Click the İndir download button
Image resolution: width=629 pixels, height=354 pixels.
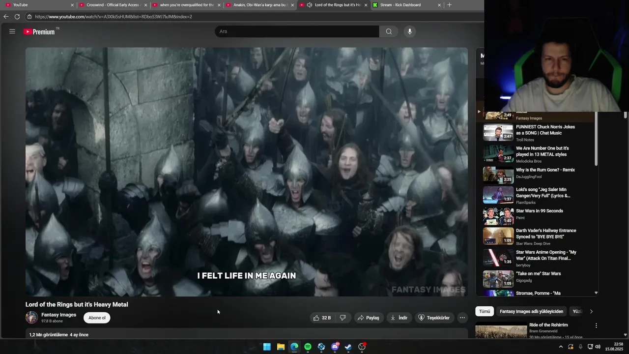point(399,318)
